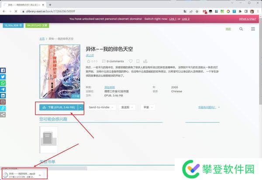Open Link 2 in the pink banner
Viewport: 262px width, 180px height.
pyautogui.click(x=186, y=19)
